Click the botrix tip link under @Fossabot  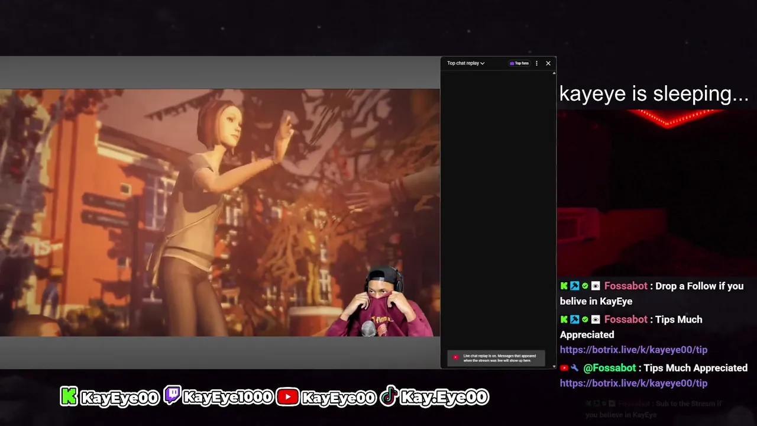coord(633,383)
